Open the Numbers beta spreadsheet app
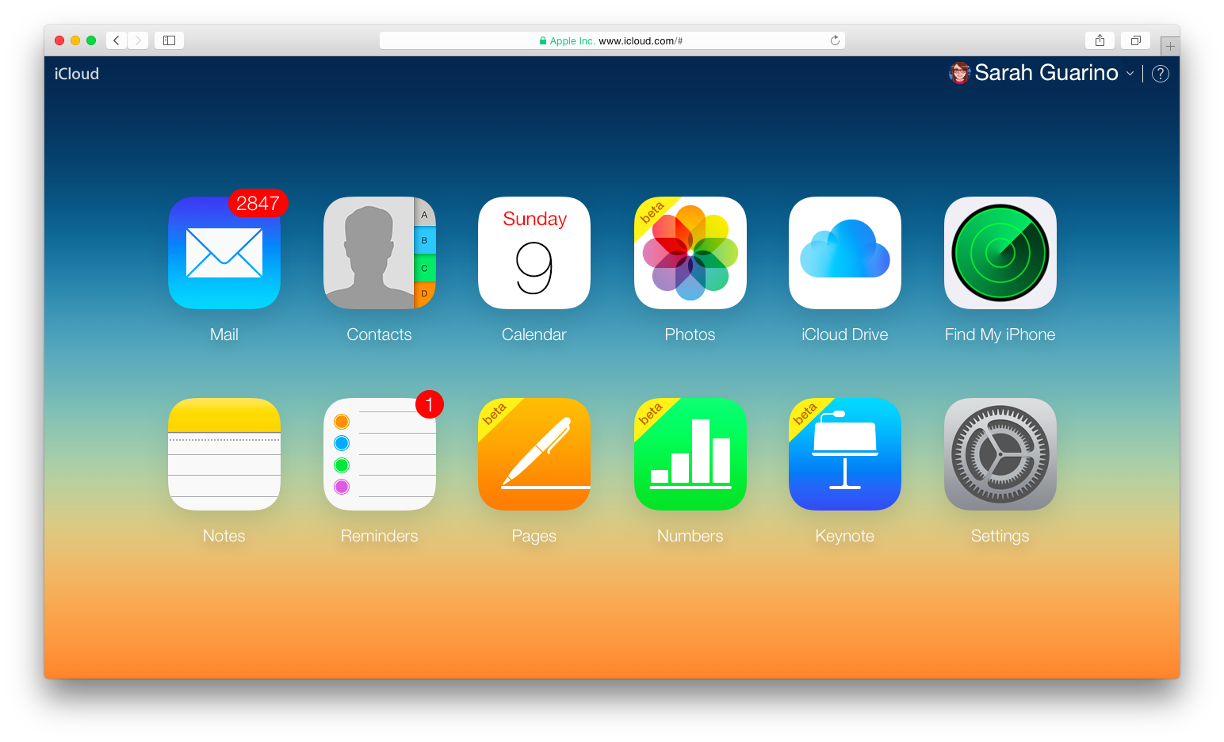1224x742 pixels. point(690,454)
